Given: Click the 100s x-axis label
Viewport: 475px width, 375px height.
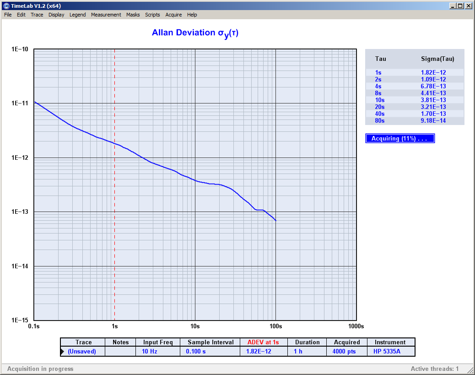Looking at the screenshot, I should click(275, 326).
